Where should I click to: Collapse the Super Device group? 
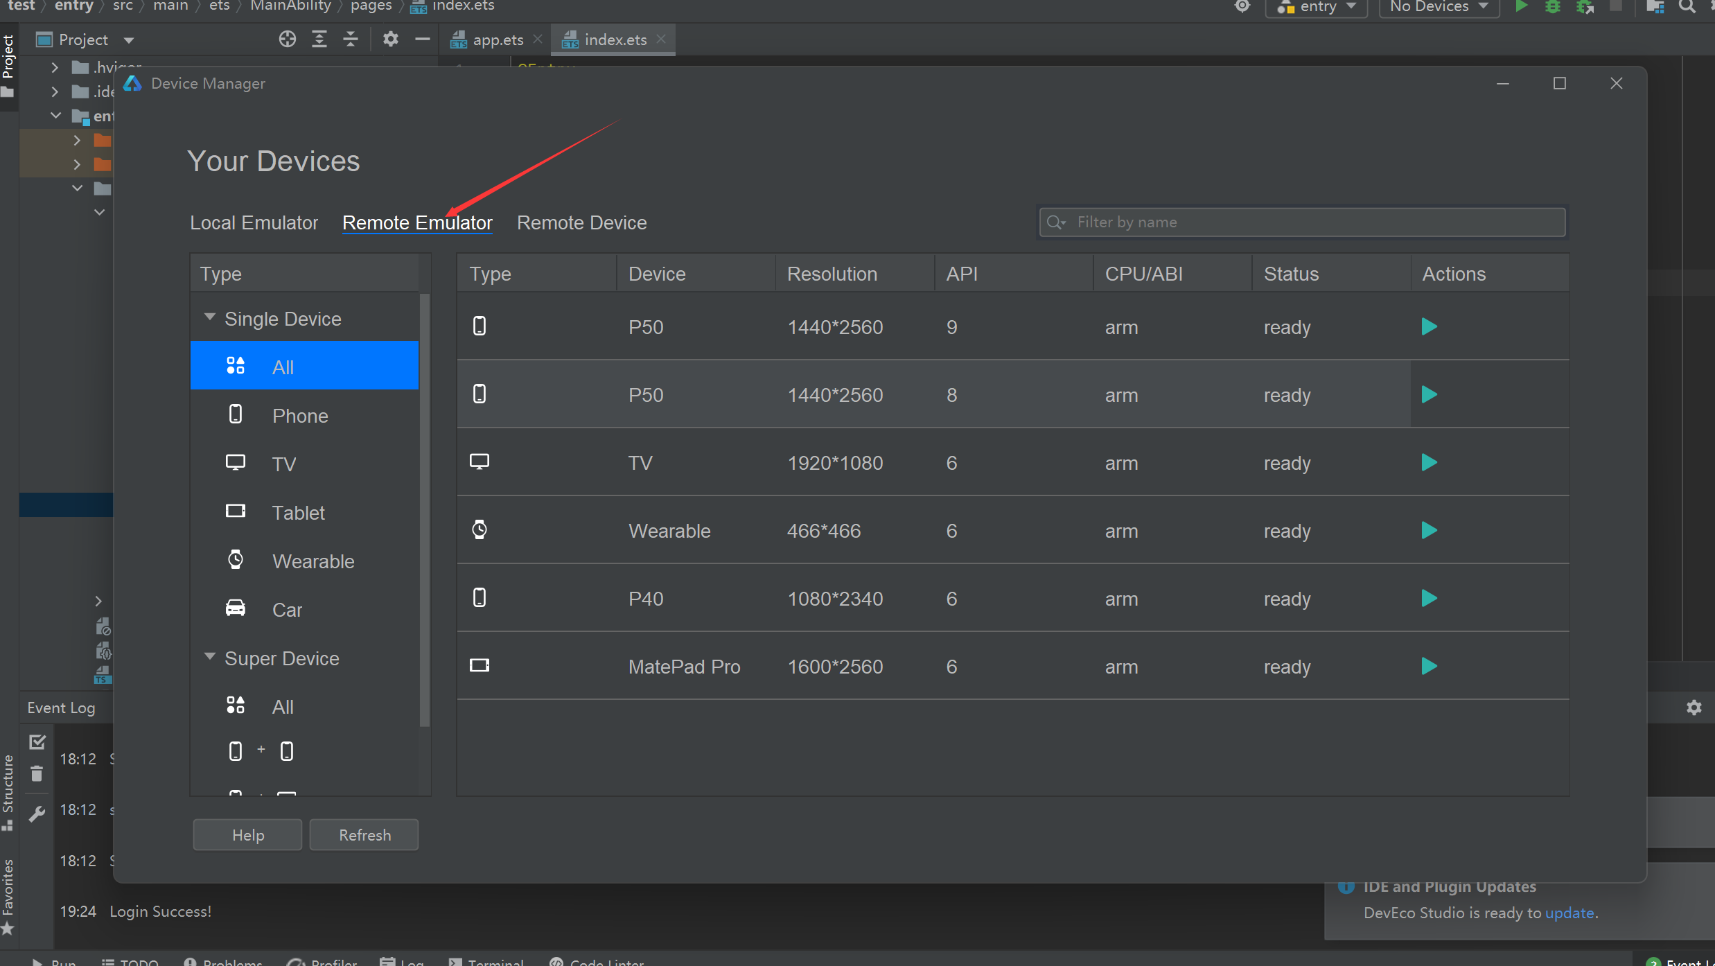coord(209,656)
